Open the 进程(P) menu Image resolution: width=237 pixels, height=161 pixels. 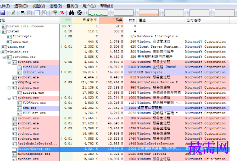[x=56, y=6]
